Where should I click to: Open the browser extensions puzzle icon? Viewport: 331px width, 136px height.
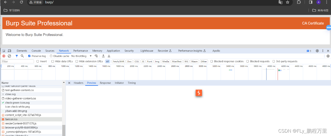[x=299, y=2]
